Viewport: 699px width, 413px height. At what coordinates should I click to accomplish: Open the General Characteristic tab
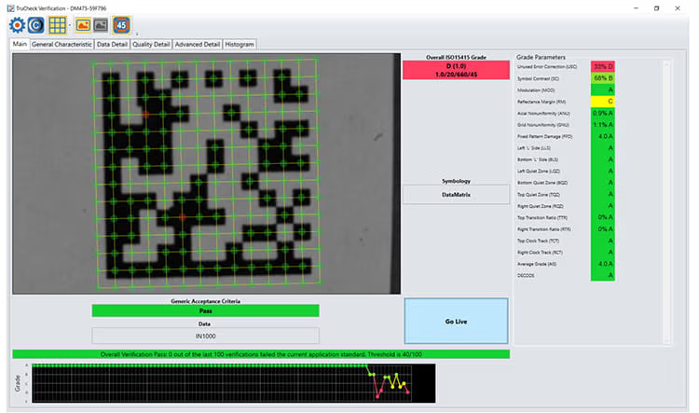62,44
